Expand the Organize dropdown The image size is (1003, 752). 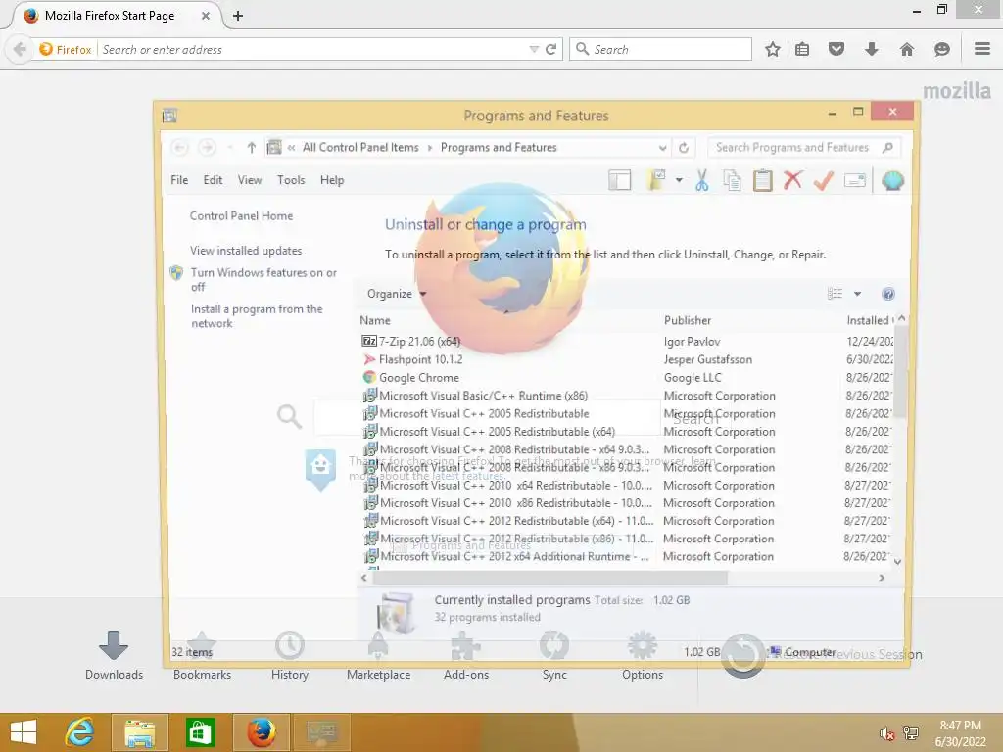tap(397, 294)
